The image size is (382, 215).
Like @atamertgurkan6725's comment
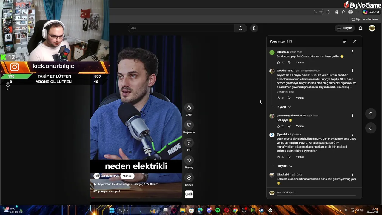(x=278, y=126)
